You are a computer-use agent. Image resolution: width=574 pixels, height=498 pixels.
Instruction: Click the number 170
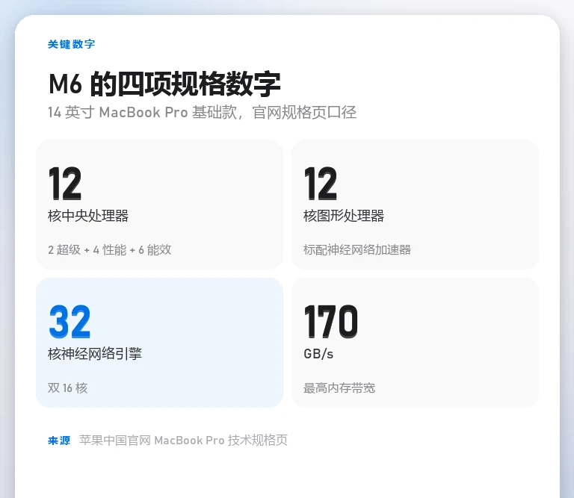click(x=331, y=322)
